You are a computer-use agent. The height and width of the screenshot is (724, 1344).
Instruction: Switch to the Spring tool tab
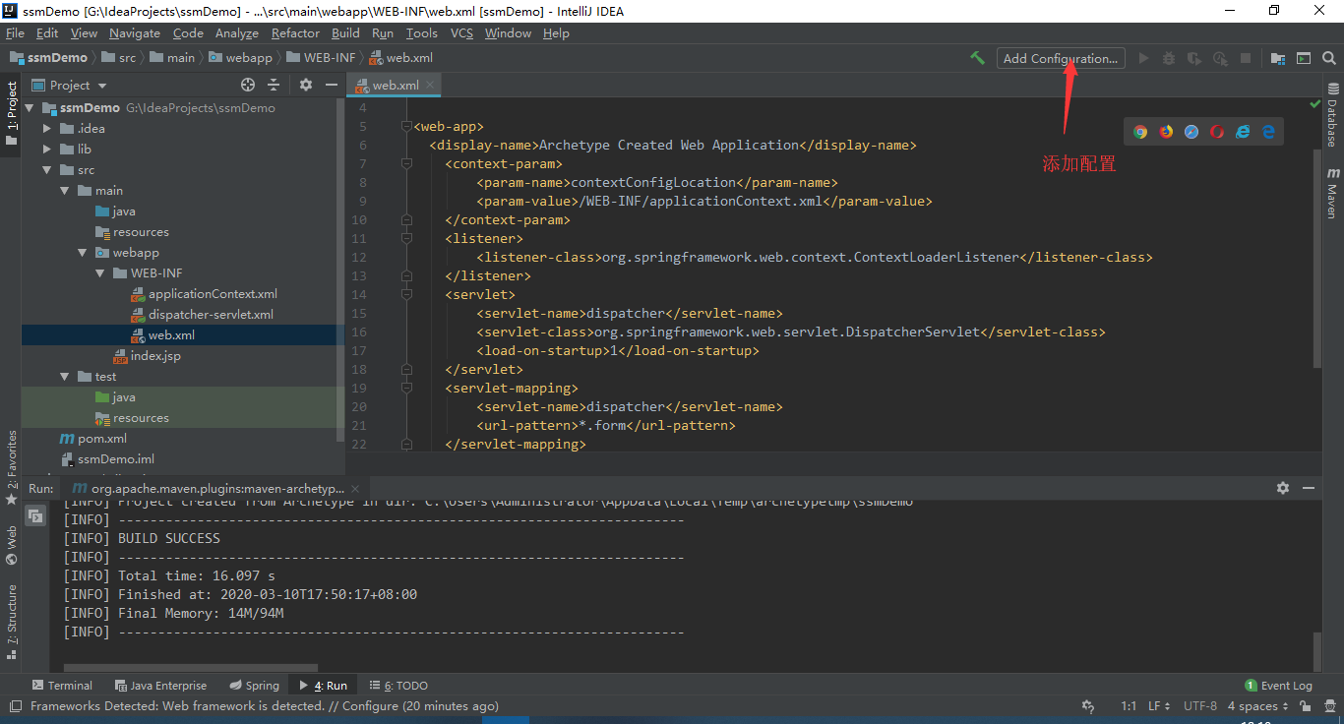pos(254,686)
